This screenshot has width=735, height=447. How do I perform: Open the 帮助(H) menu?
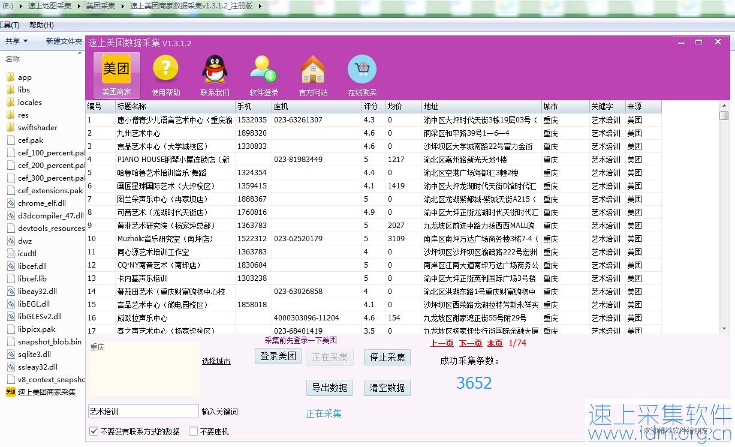coord(41,25)
